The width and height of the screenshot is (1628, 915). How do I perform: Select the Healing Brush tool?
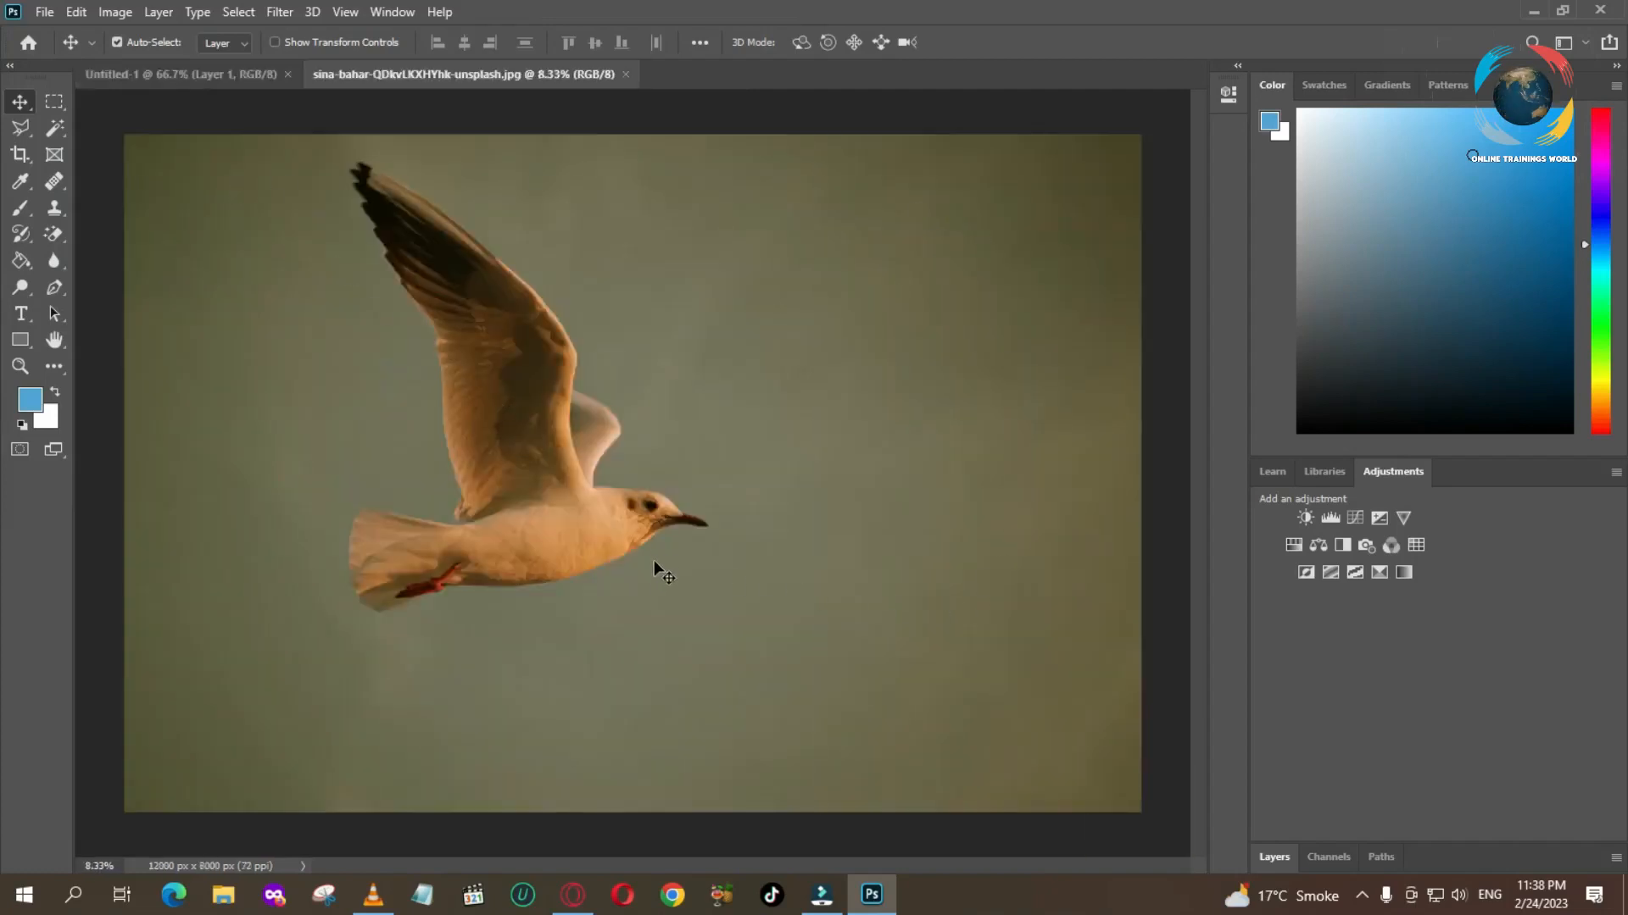tap(54, 181)
